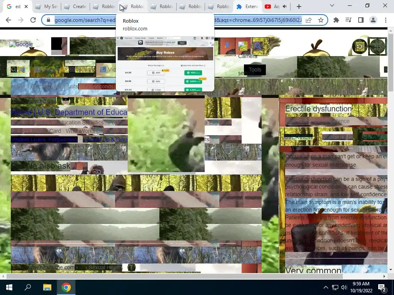This screenshot has height=295, width=394.
Task: Click the horizontal scrollbar thumb
Action: tap(175, 276)
